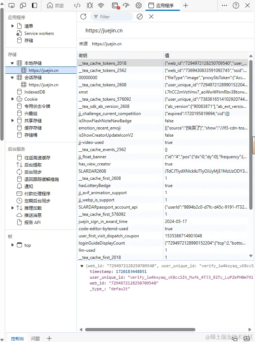Open the help question mark icon
Screen dimensions: 255x342
(236, 5)
